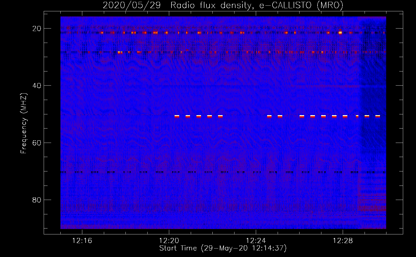Click the '20' frequency tick label
The width and height of the screenshot is (416, 257).
tap(37, 29)
